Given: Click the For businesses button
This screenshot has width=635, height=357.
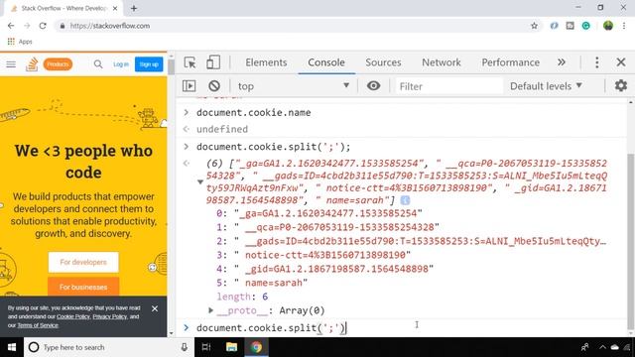Looking at the screenshot, I should click(x=83, y=287).
